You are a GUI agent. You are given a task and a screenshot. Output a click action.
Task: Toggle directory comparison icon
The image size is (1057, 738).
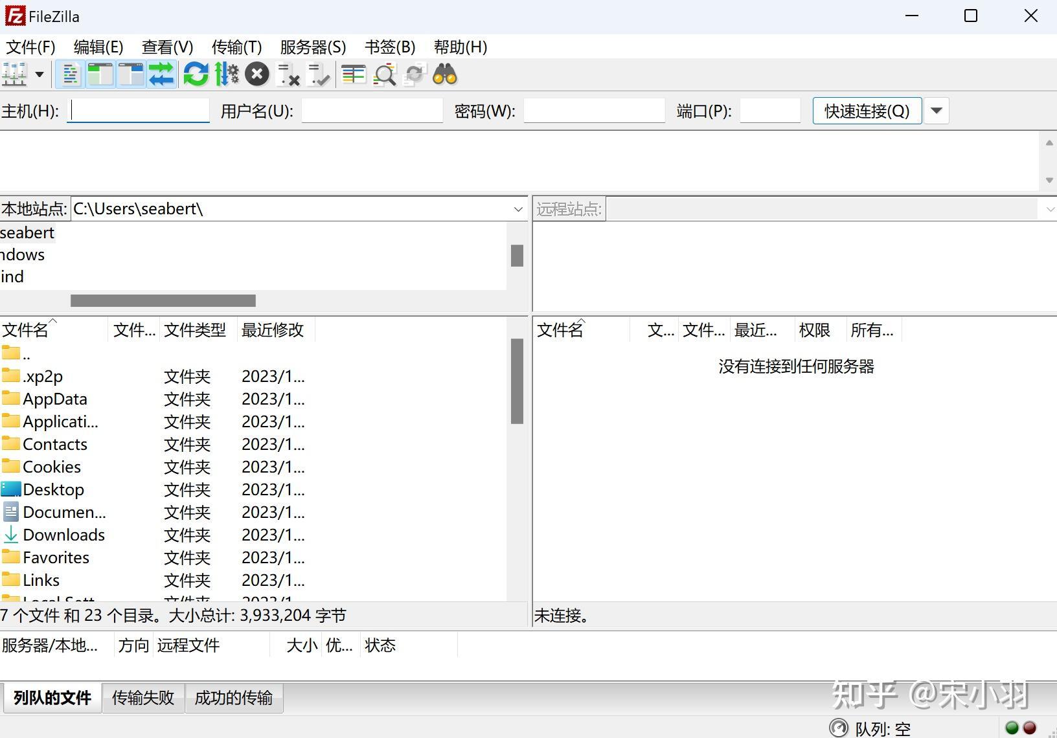tap(385, 74)
